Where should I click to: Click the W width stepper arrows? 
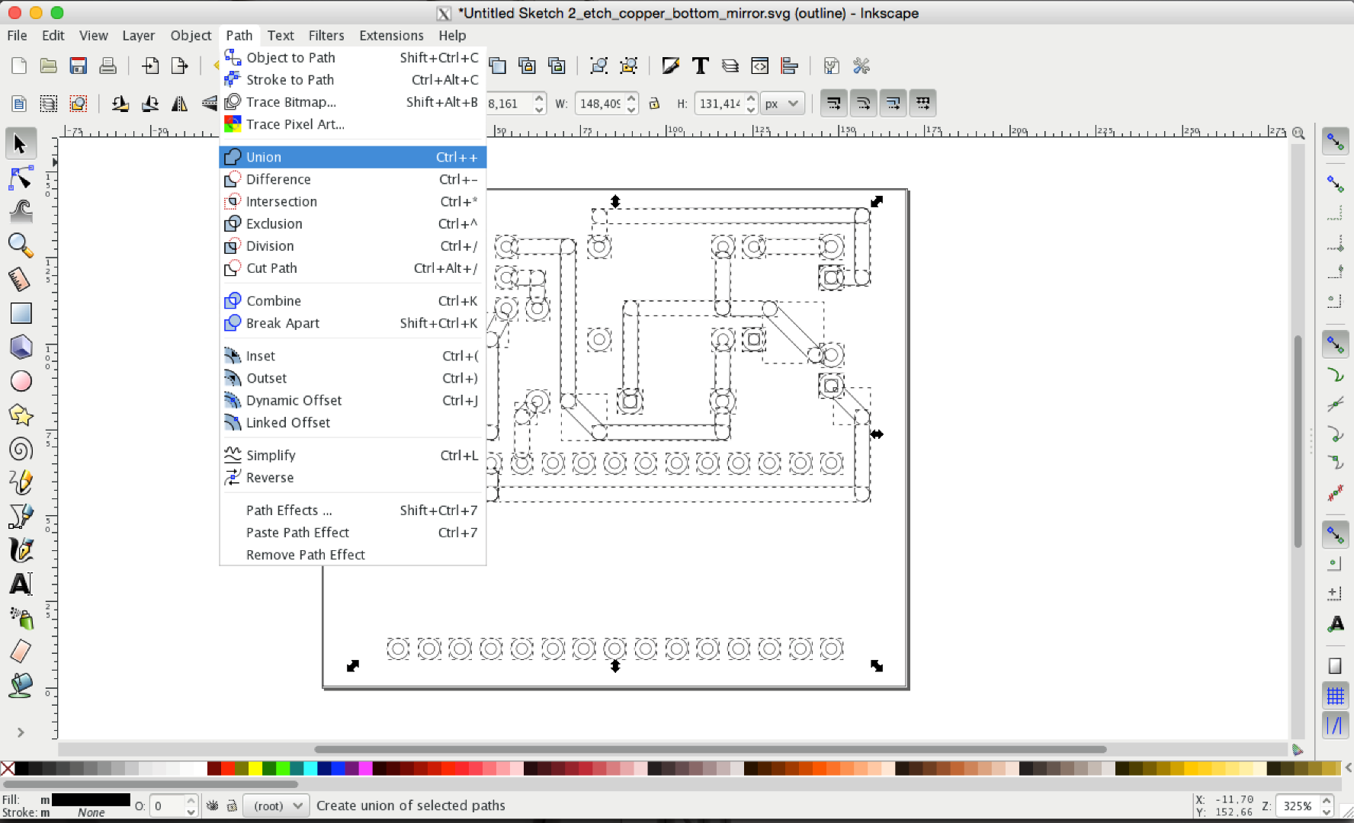tap(631, 104)
